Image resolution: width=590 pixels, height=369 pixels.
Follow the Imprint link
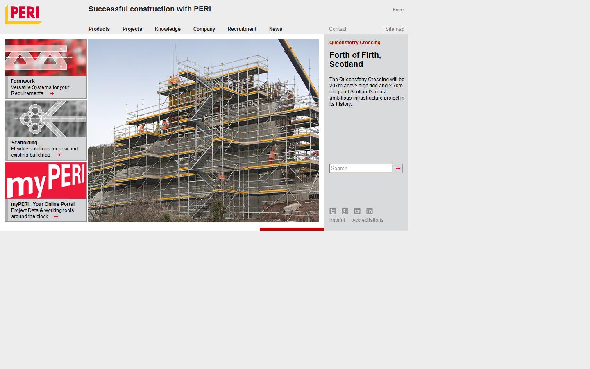[337, 220]
